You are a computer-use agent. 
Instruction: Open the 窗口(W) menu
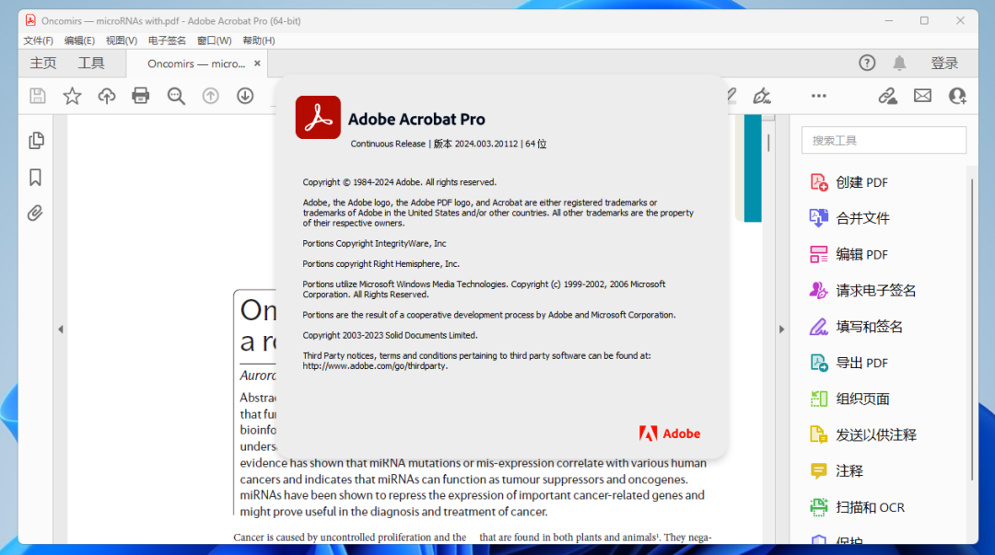point(215,40)
